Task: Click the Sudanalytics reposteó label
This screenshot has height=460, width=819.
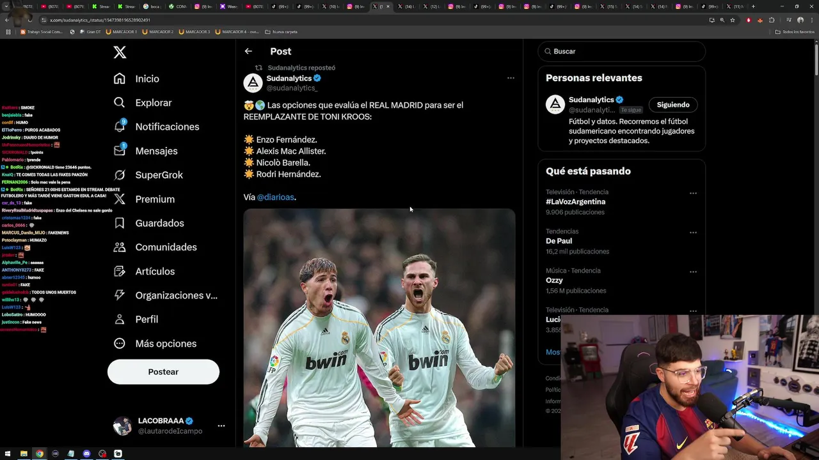Action: [301, 68]
